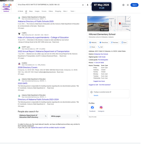The width and height of the screenshot is (142, 144).
Task: Click the feedback link under the Google logo
Action: coord(6,11)
